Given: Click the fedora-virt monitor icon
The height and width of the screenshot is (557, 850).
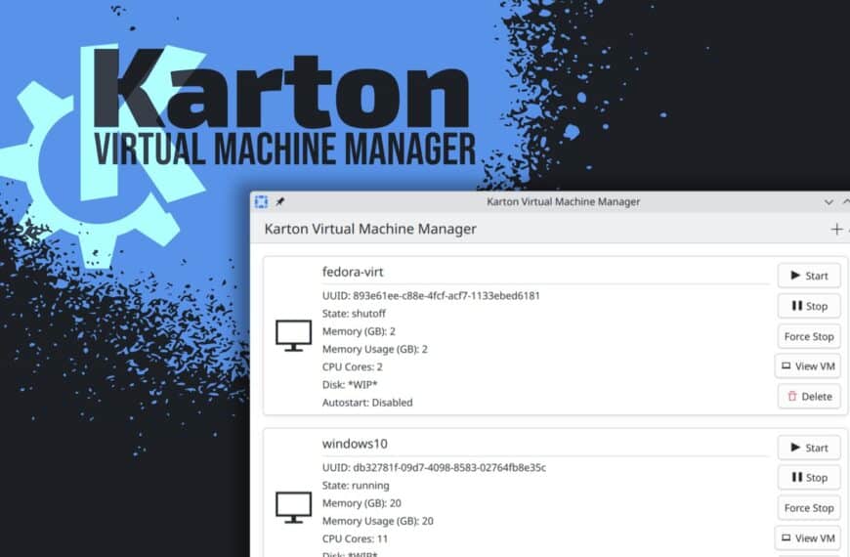Looking at the screenshot, I should [293, 335].
